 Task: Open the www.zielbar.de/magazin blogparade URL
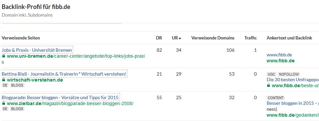point(70,103)
